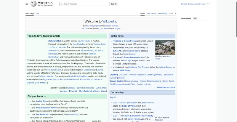Click the magnifier icon in search box
The width and height of the screenshot is (237, 122).
(62, 4)
